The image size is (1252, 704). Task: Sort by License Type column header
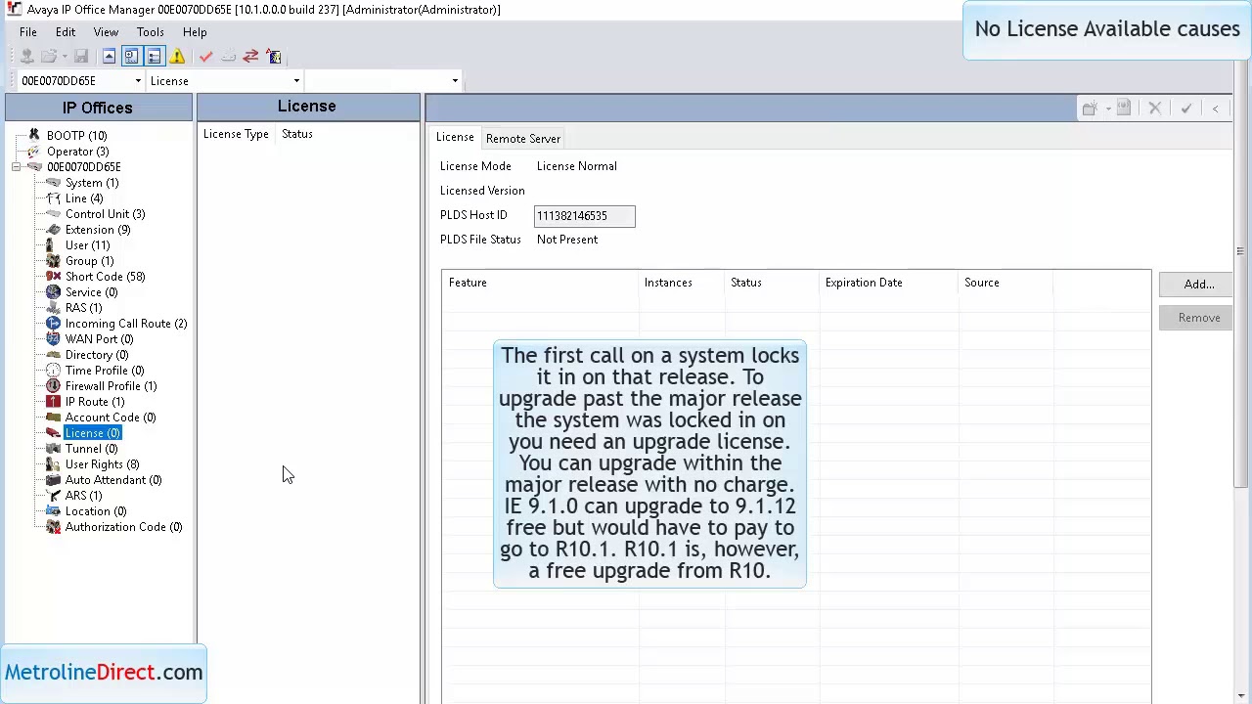point(236,134)
